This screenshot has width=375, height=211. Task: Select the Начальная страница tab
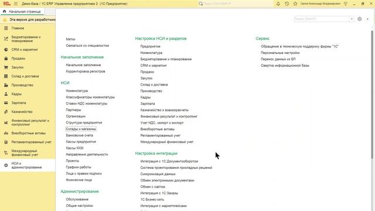point(22,12)
